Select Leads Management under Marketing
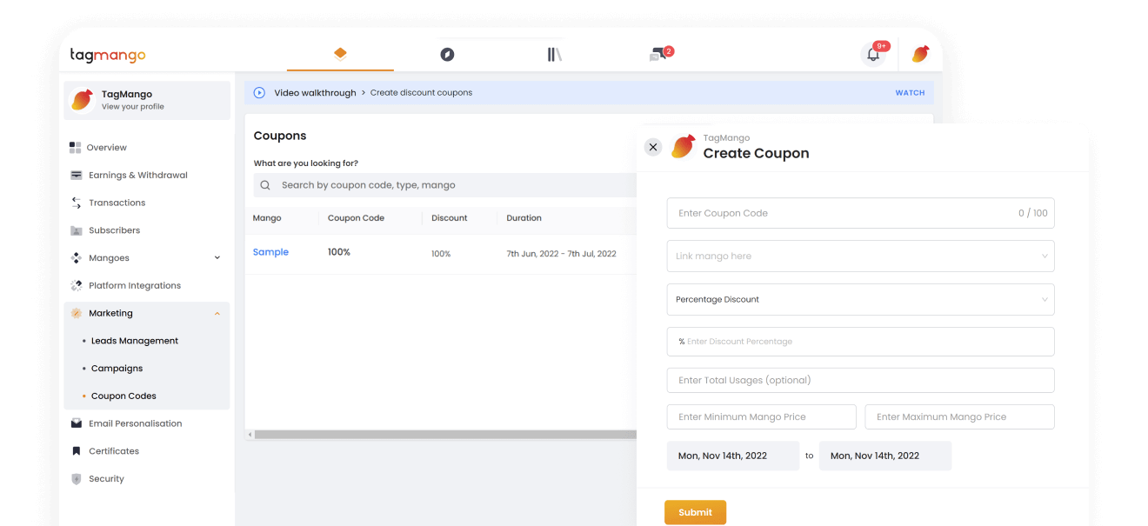 [135, 340]
